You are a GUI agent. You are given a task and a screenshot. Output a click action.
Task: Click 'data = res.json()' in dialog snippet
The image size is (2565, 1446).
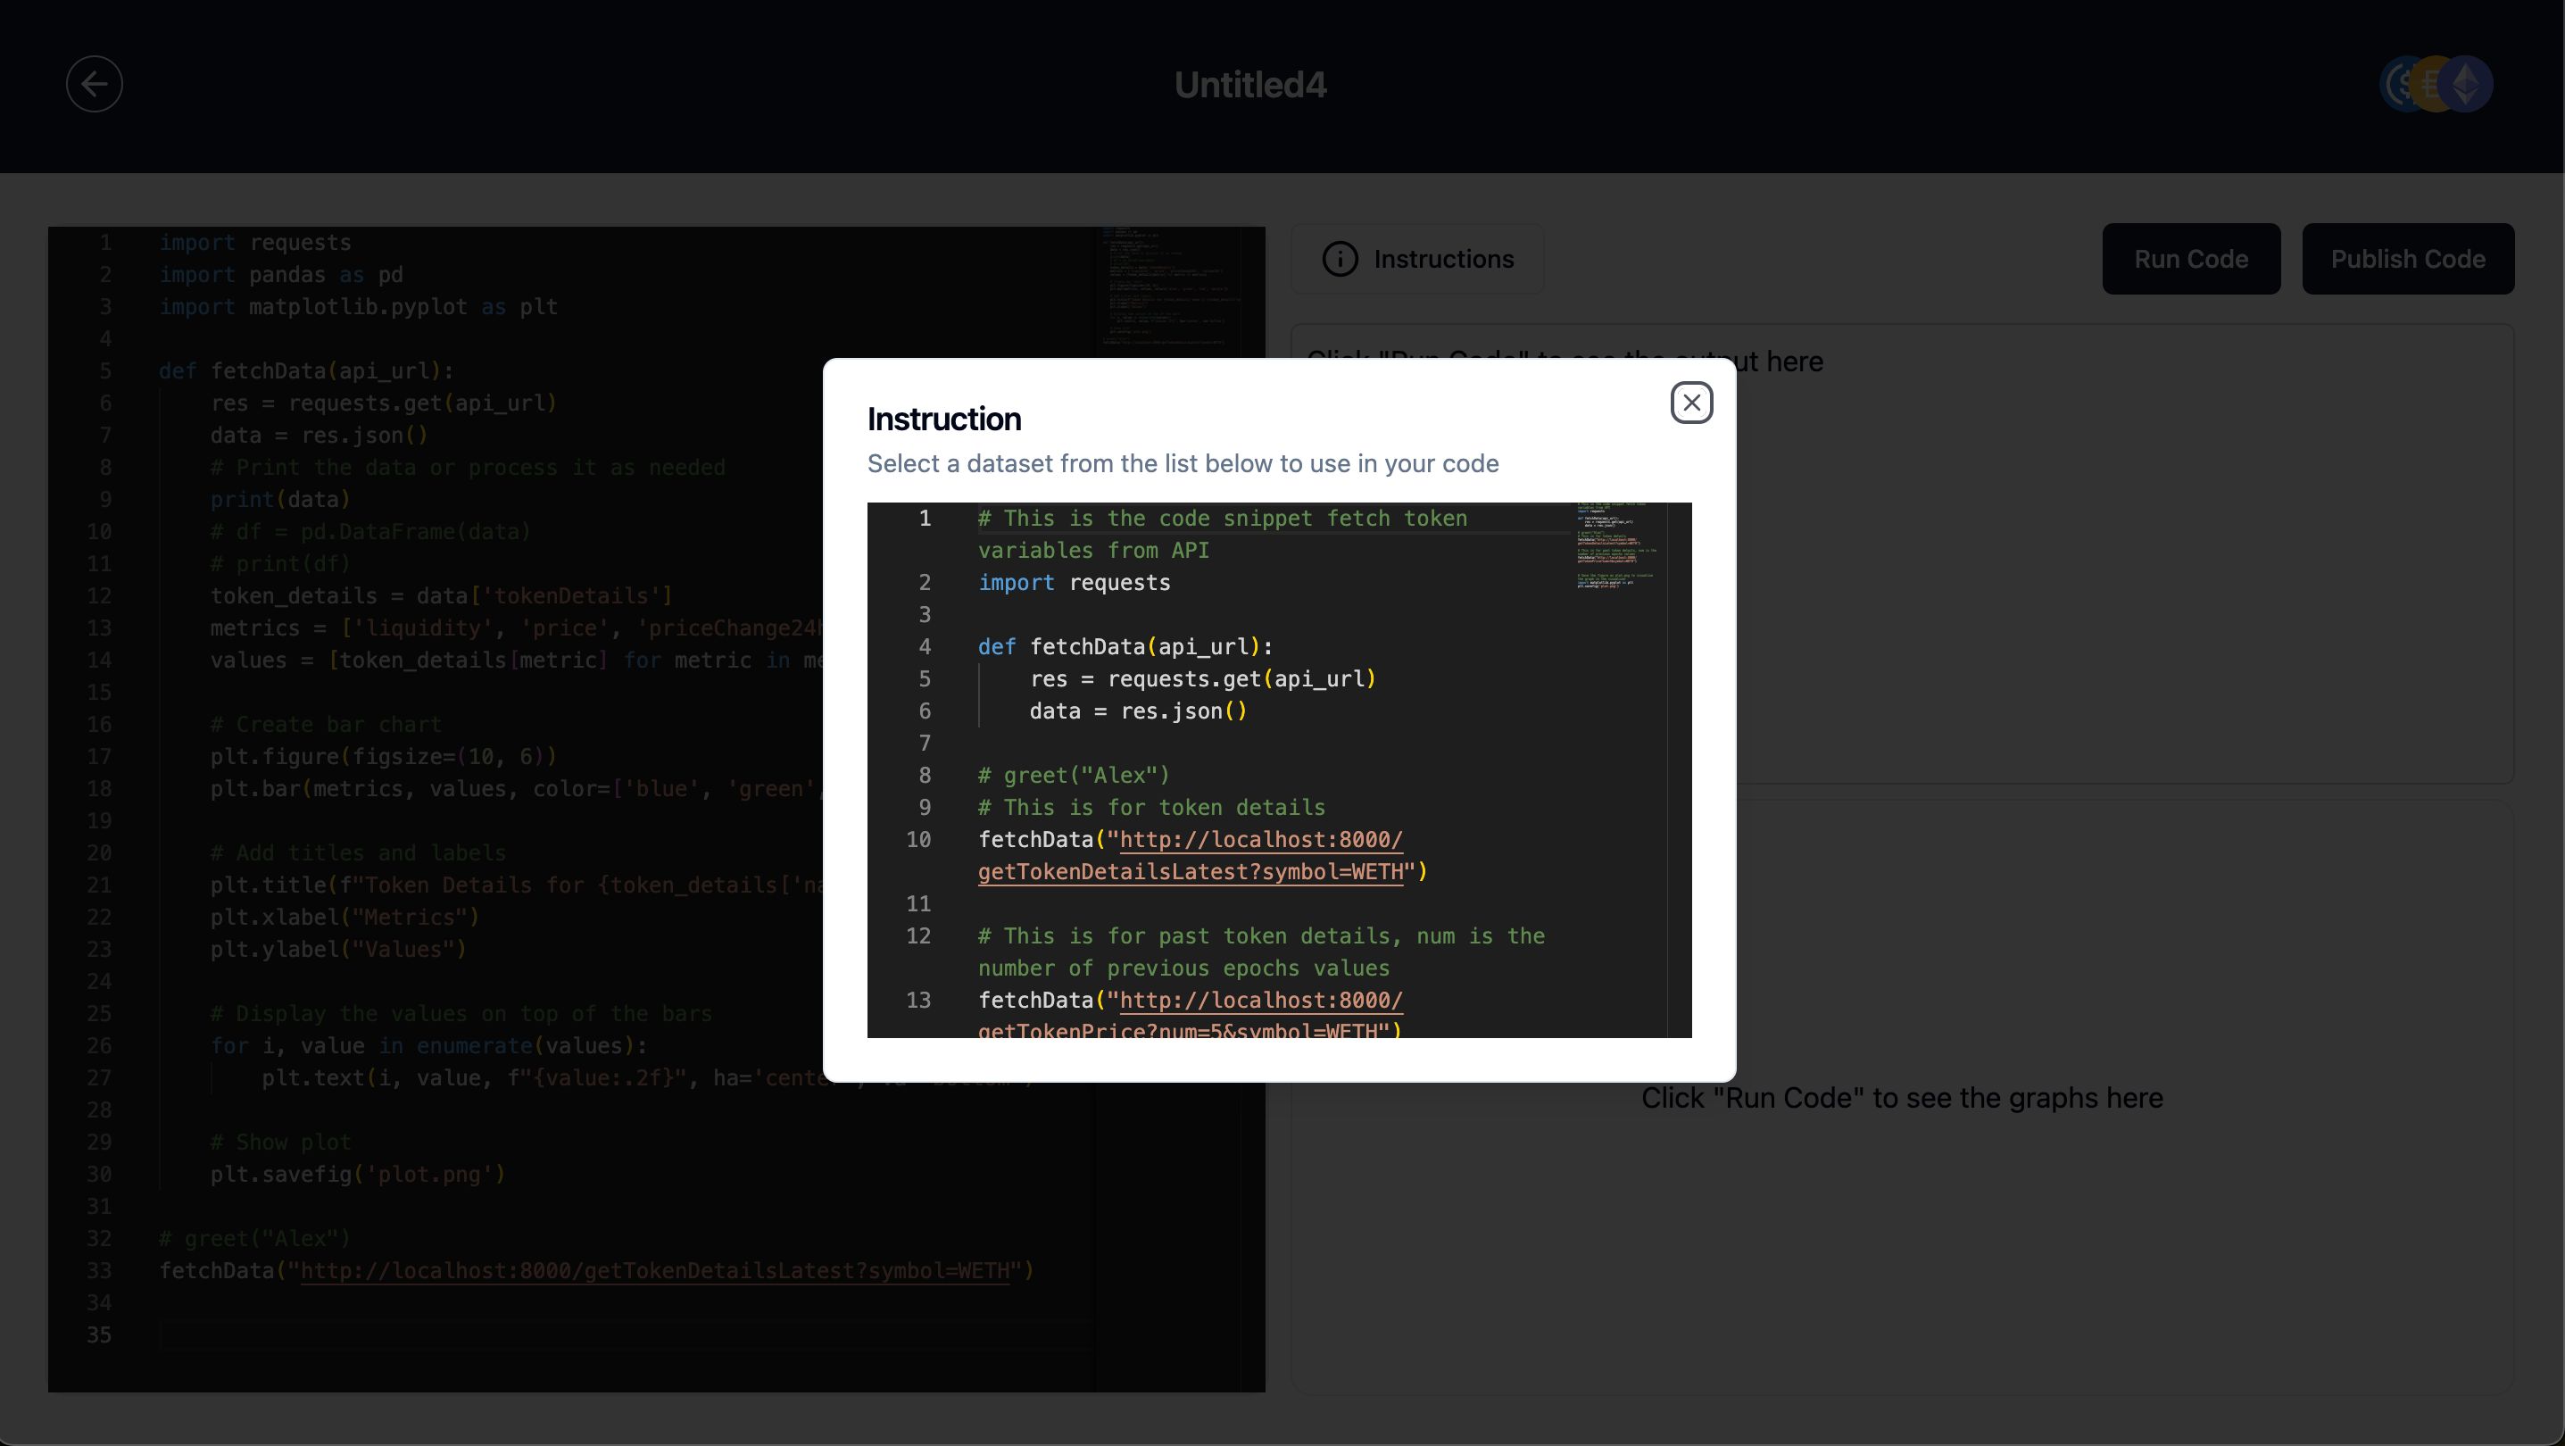[x=1138, y=711]
